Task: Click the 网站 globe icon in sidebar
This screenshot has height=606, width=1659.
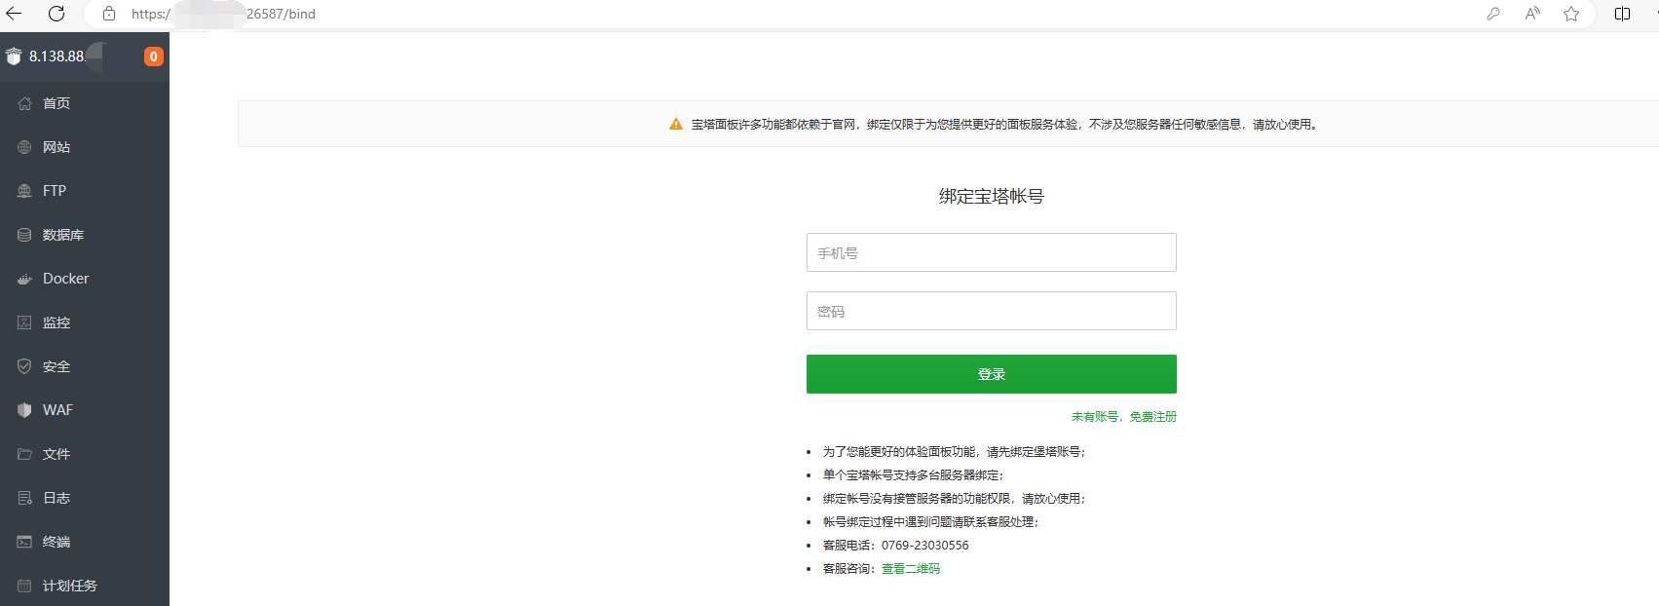Action: 24,147
